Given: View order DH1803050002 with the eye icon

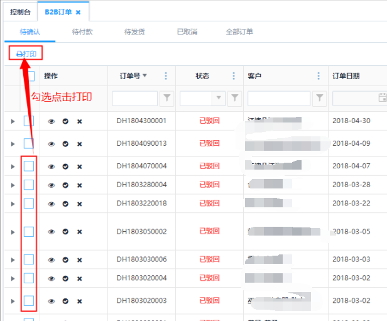Looking at the screenshot, I should pos(52,232).
